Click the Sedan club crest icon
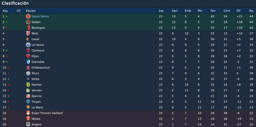 click(x=28, y=22)
